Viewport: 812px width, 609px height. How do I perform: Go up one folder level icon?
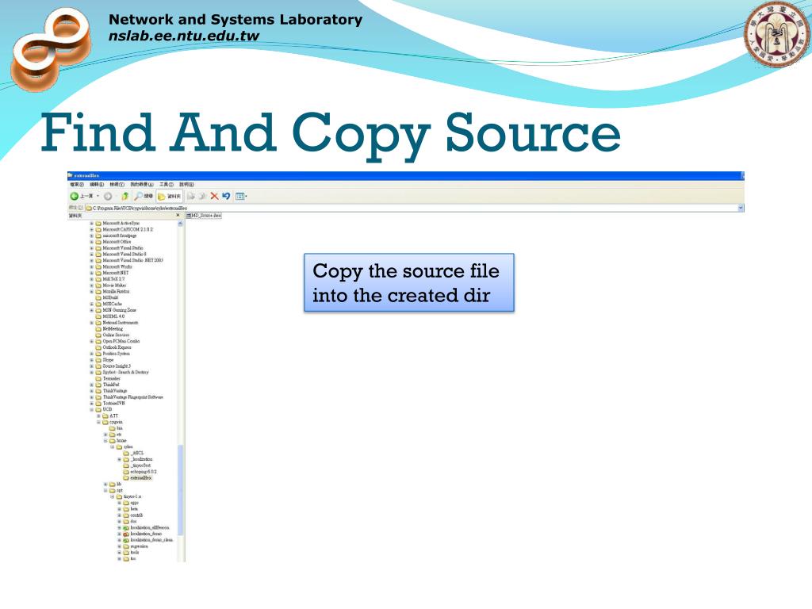click(x=124, y=197)
